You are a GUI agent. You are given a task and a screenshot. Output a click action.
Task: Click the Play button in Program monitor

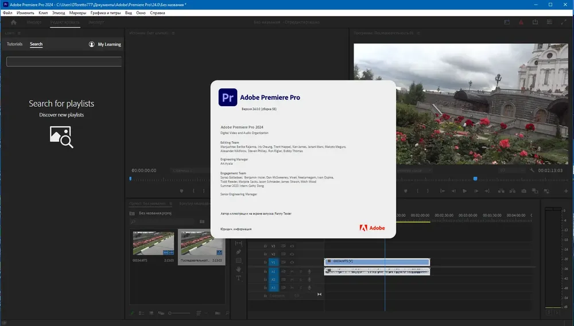coord(464,191)
